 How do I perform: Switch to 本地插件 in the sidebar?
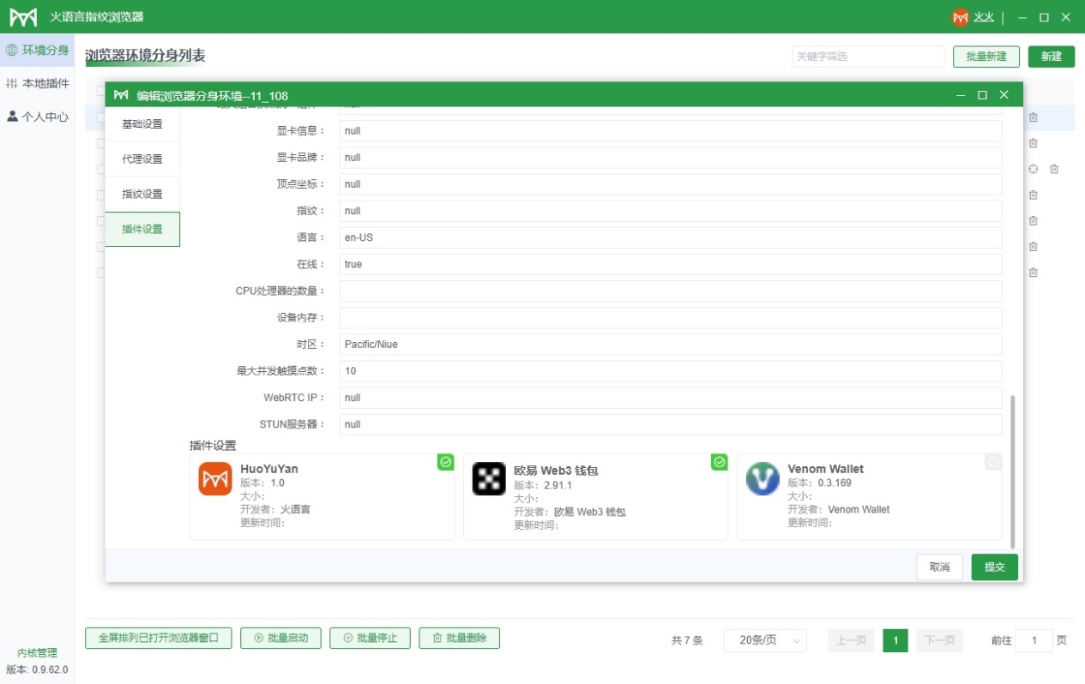[38, 83]
